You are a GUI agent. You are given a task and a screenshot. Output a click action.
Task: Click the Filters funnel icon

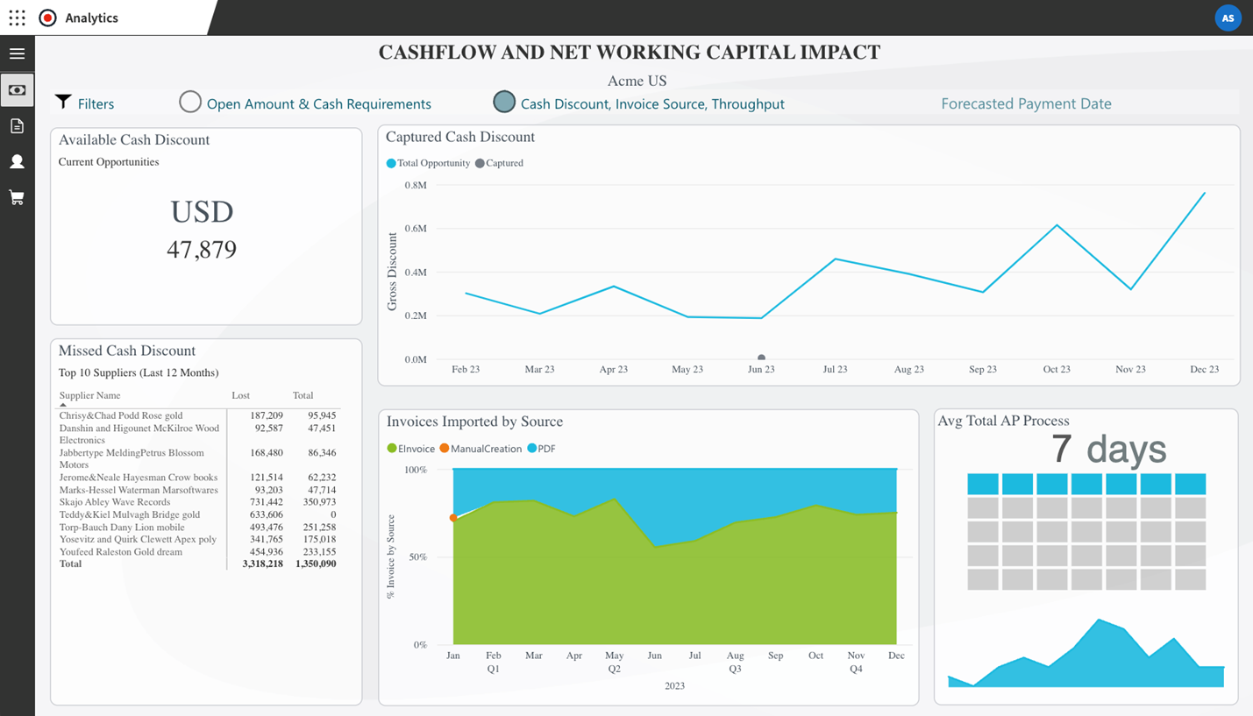62,103
